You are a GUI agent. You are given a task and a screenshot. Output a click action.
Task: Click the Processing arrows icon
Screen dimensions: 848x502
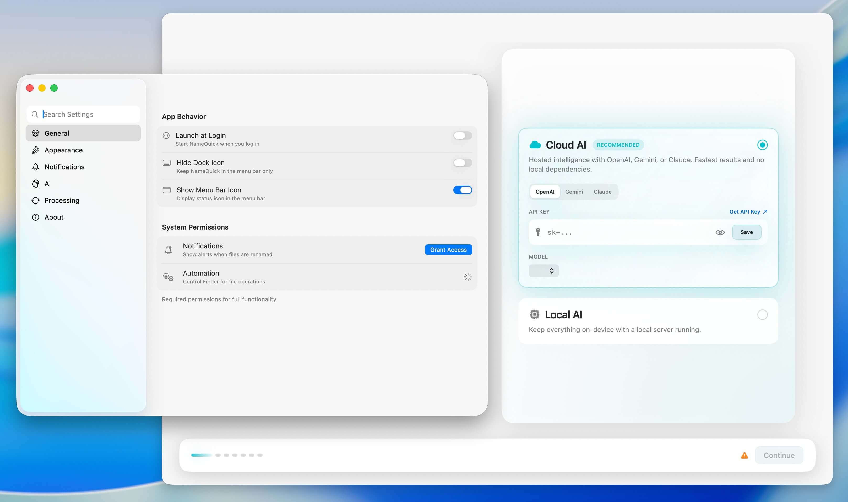click(x=36, y=200)
